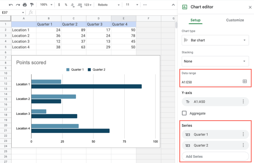Format as currency with dollar icon
The width and height of the screenshot is (254, 163).
[59, 5]
